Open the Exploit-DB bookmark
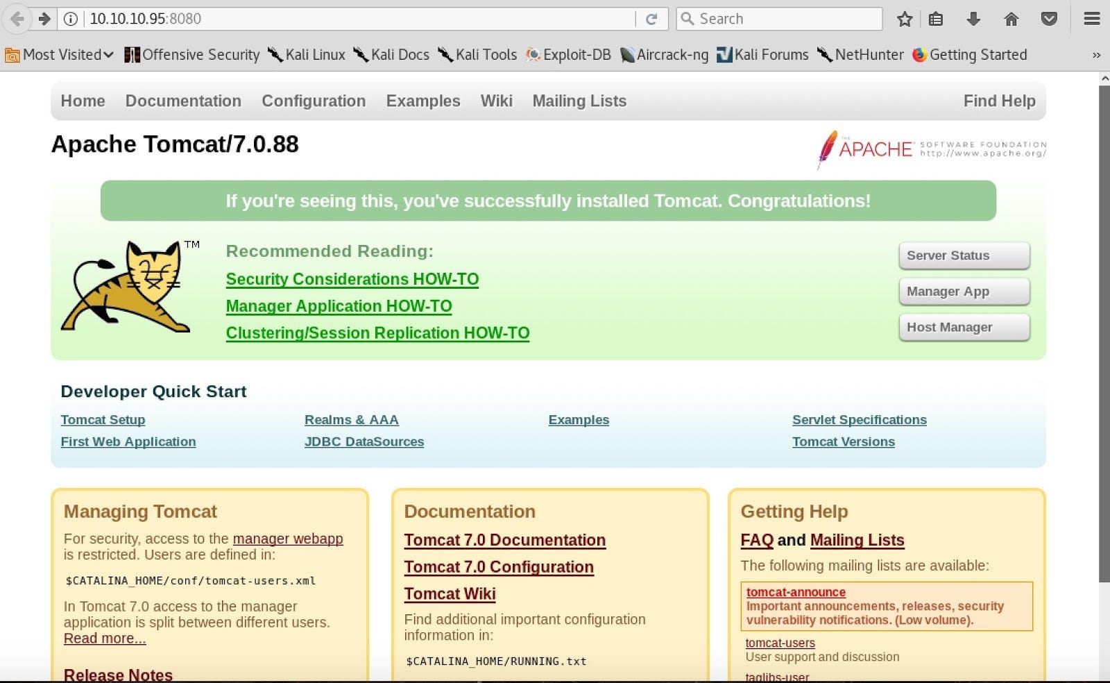This screenshot has width=1110, height=683. [568, 55]
